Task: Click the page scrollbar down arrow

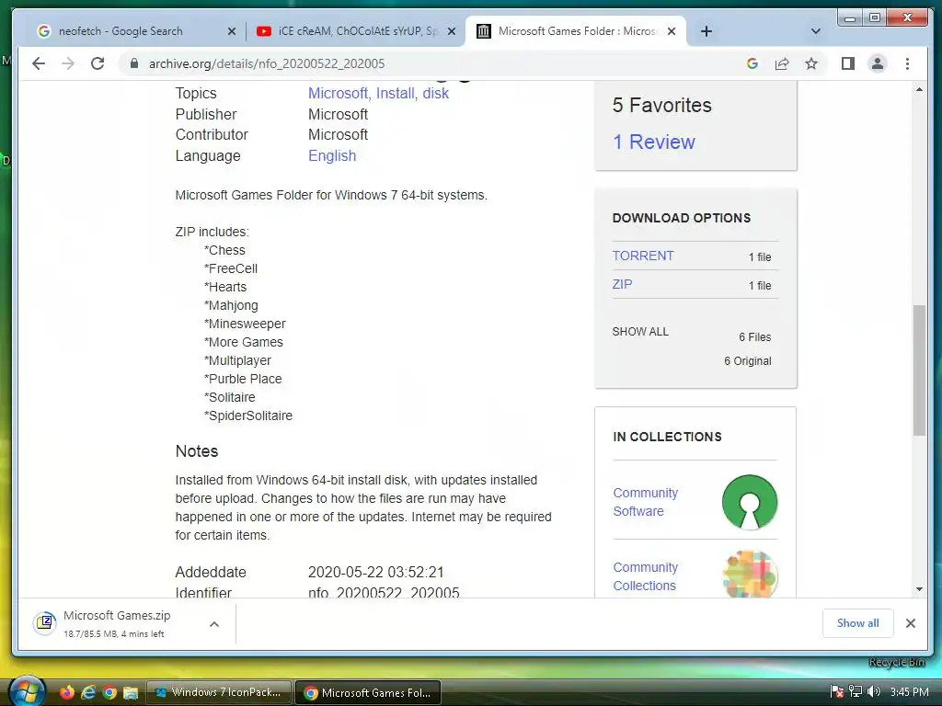Action: click(919, 589)
